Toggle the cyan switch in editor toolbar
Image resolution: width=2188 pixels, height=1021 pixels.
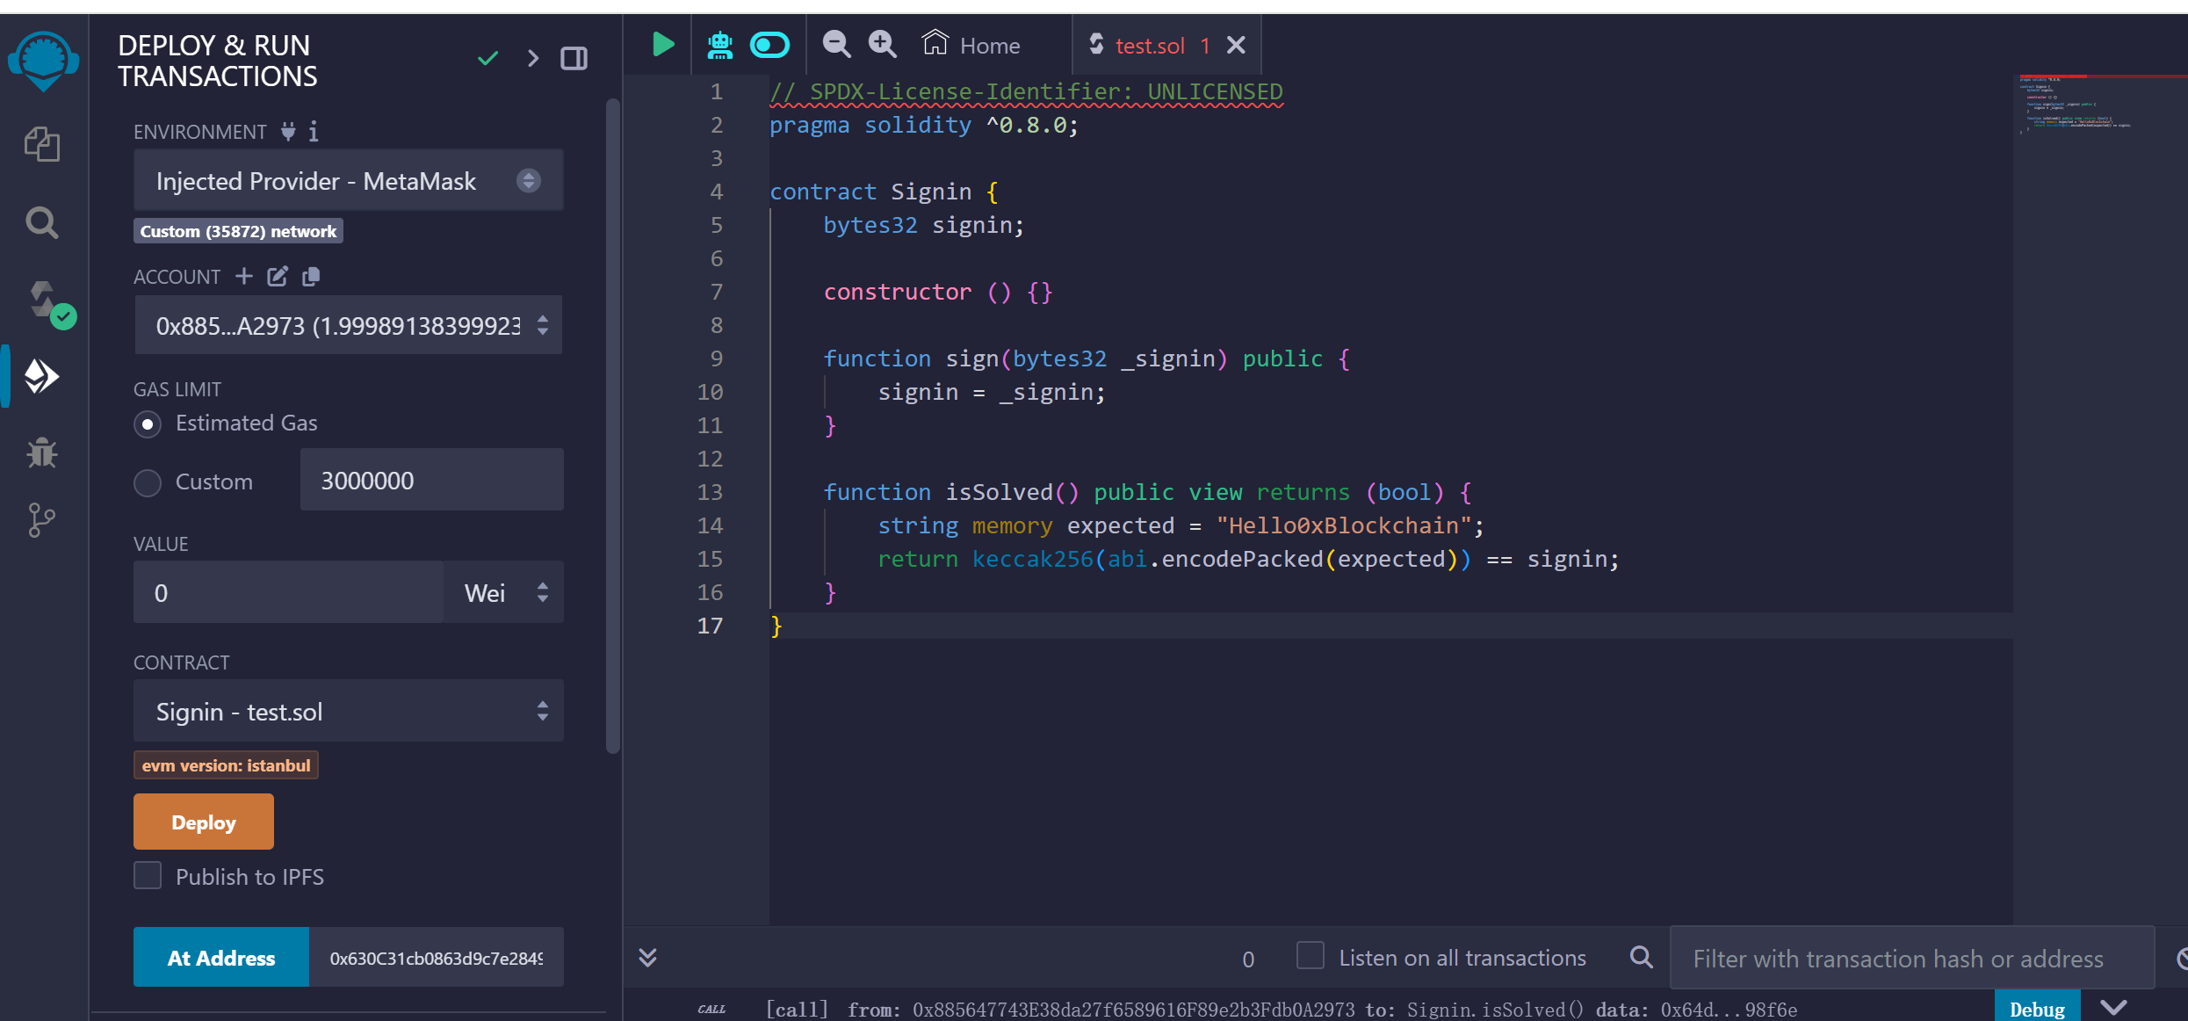770,45
